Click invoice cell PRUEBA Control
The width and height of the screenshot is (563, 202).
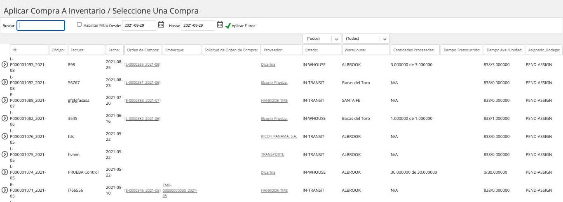click(x=83, y=172)
